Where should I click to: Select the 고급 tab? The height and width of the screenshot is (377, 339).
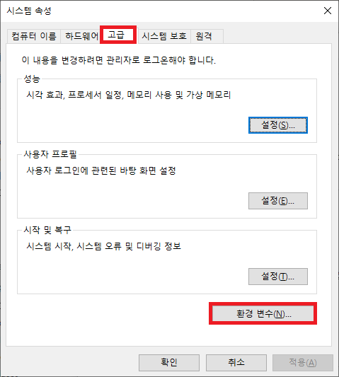pos(118,35)
